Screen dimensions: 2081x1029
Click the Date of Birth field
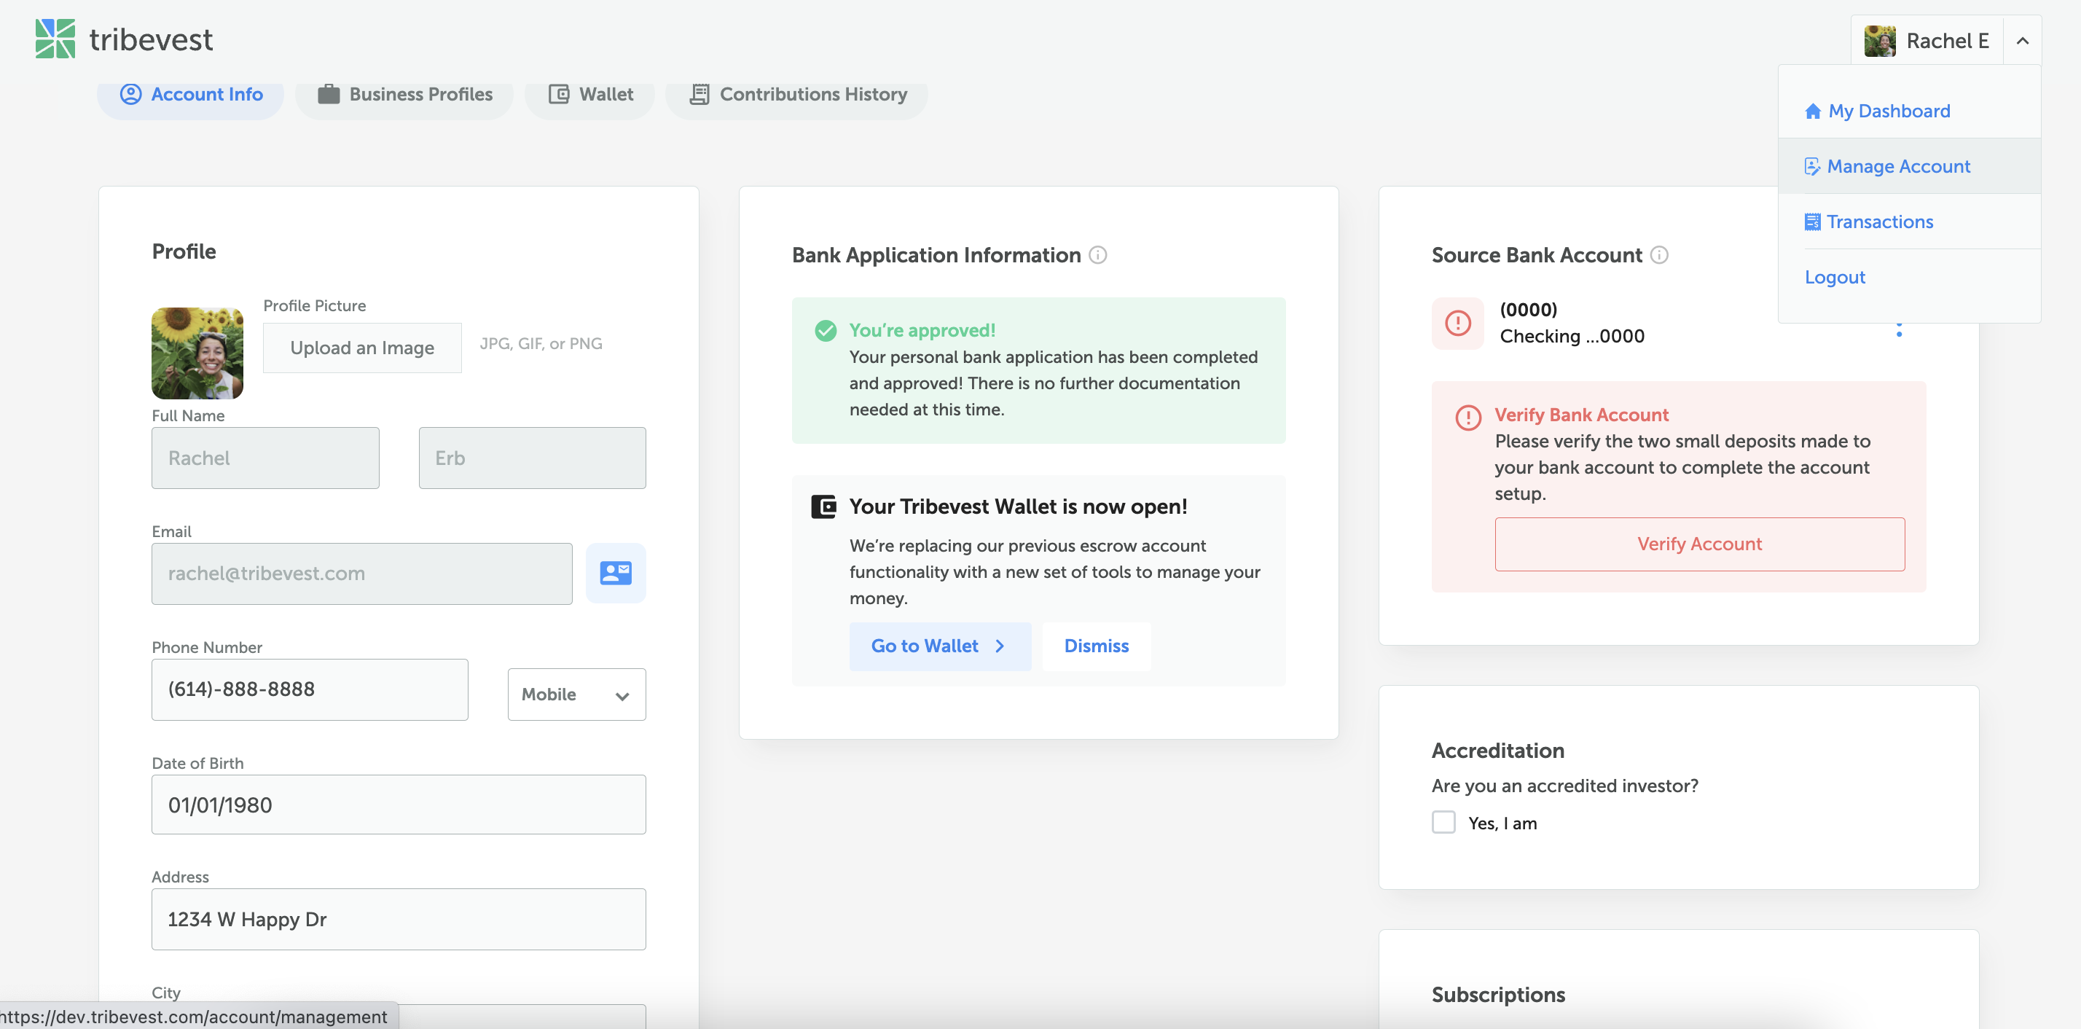tap(399, 805)
